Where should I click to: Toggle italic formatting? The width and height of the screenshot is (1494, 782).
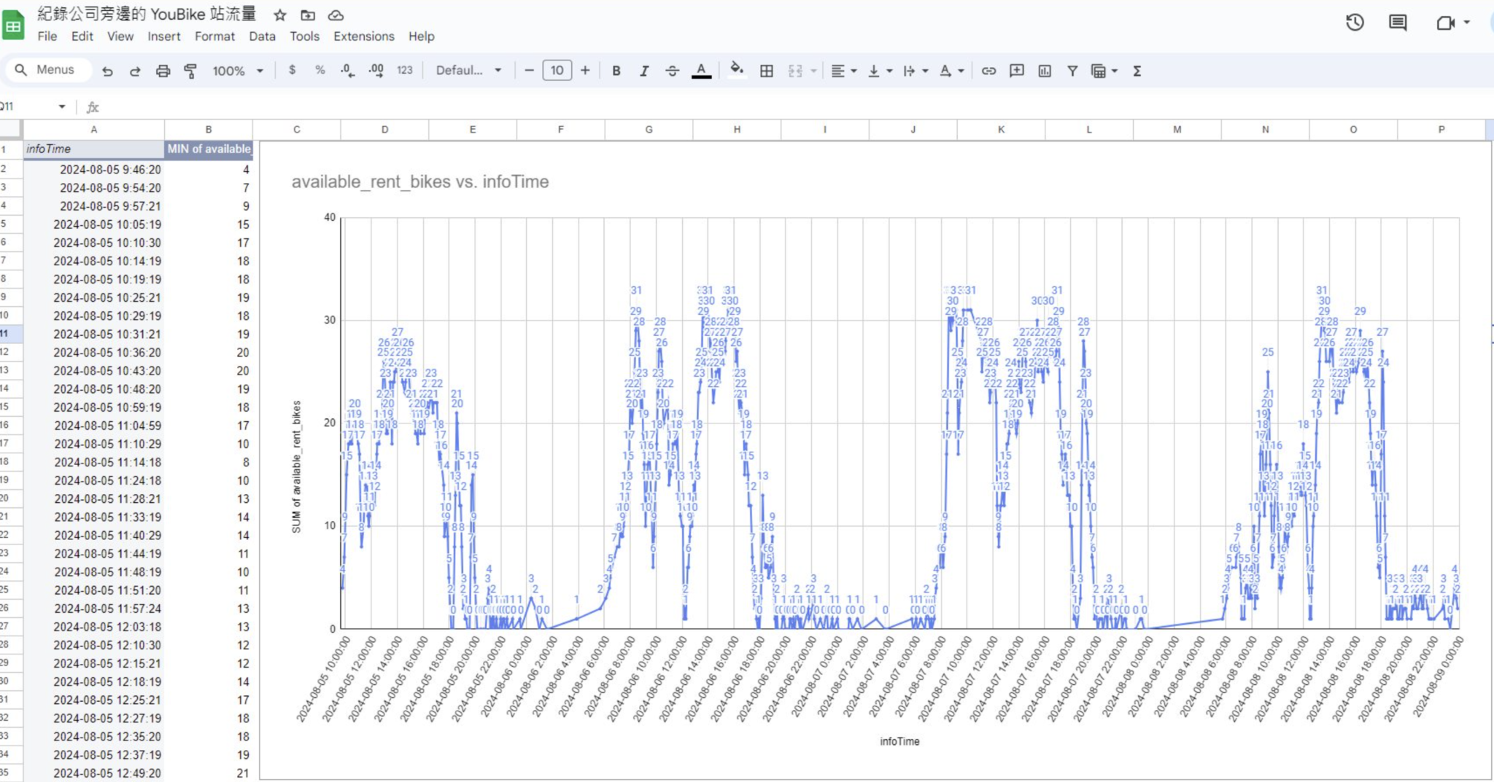click(644, 71)
